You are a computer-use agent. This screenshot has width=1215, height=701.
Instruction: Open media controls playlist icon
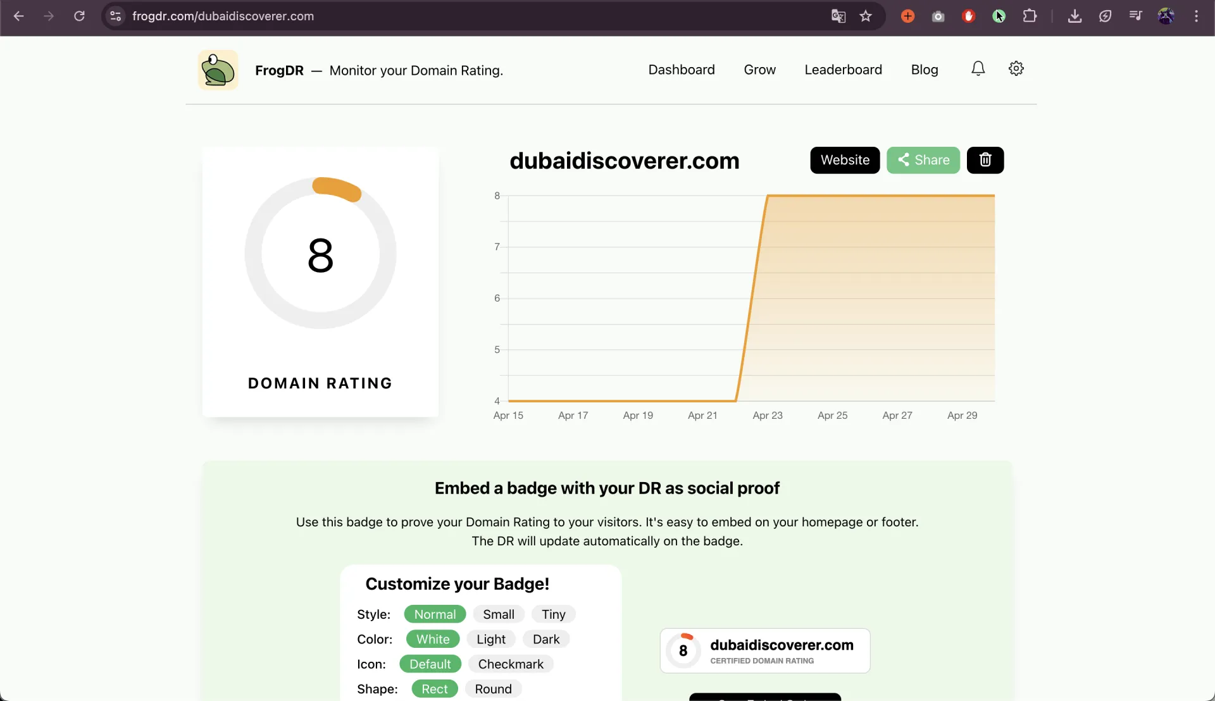[x=1135, y=16]
